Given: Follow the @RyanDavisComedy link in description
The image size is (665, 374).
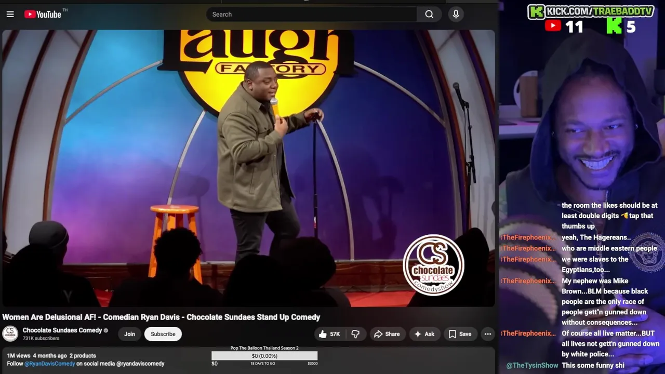Looking at the screenshot, I should coord(50,364).
